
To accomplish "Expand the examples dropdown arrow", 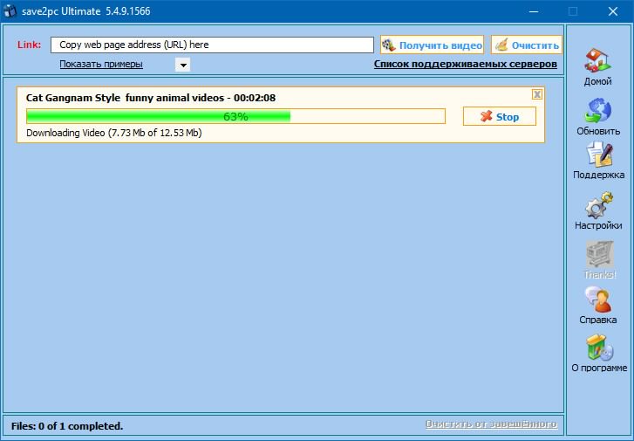I will [x=183, y=65].
